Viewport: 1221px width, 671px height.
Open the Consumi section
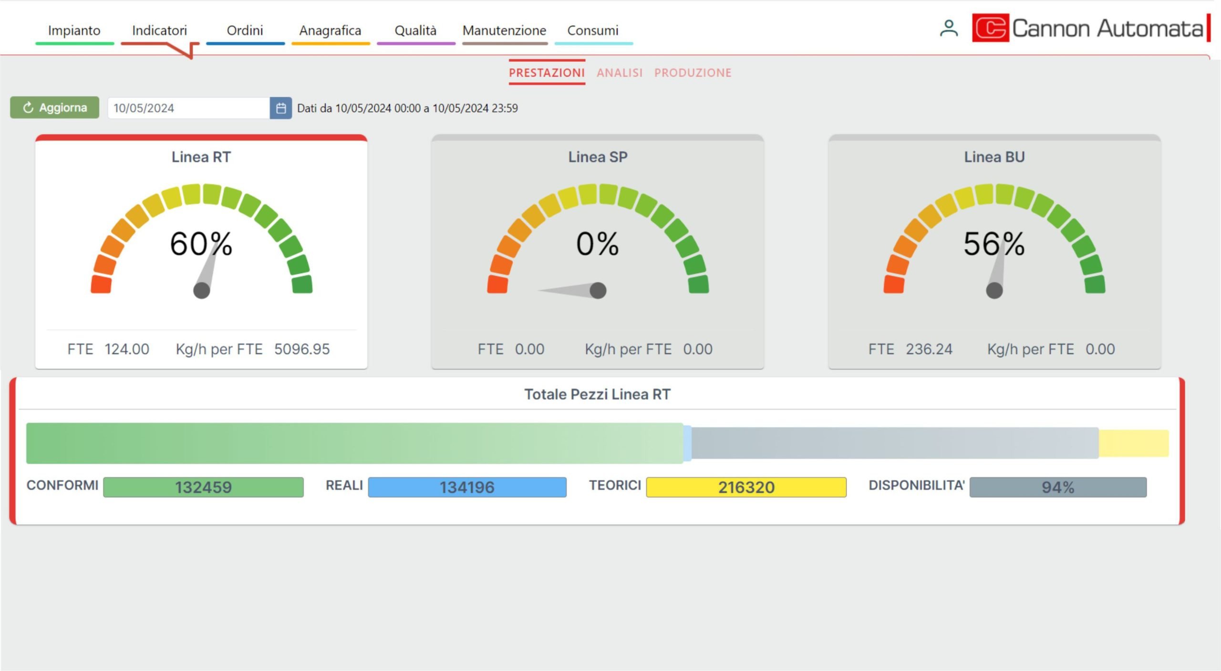point(593,30)
